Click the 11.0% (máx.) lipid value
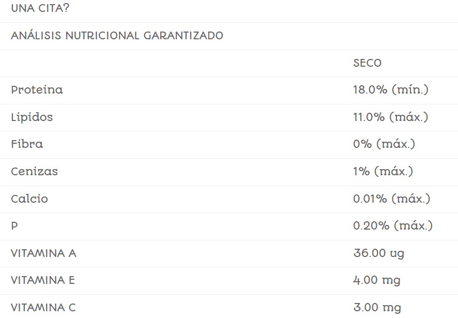This screenshot has height=318, width=458. 391,117
